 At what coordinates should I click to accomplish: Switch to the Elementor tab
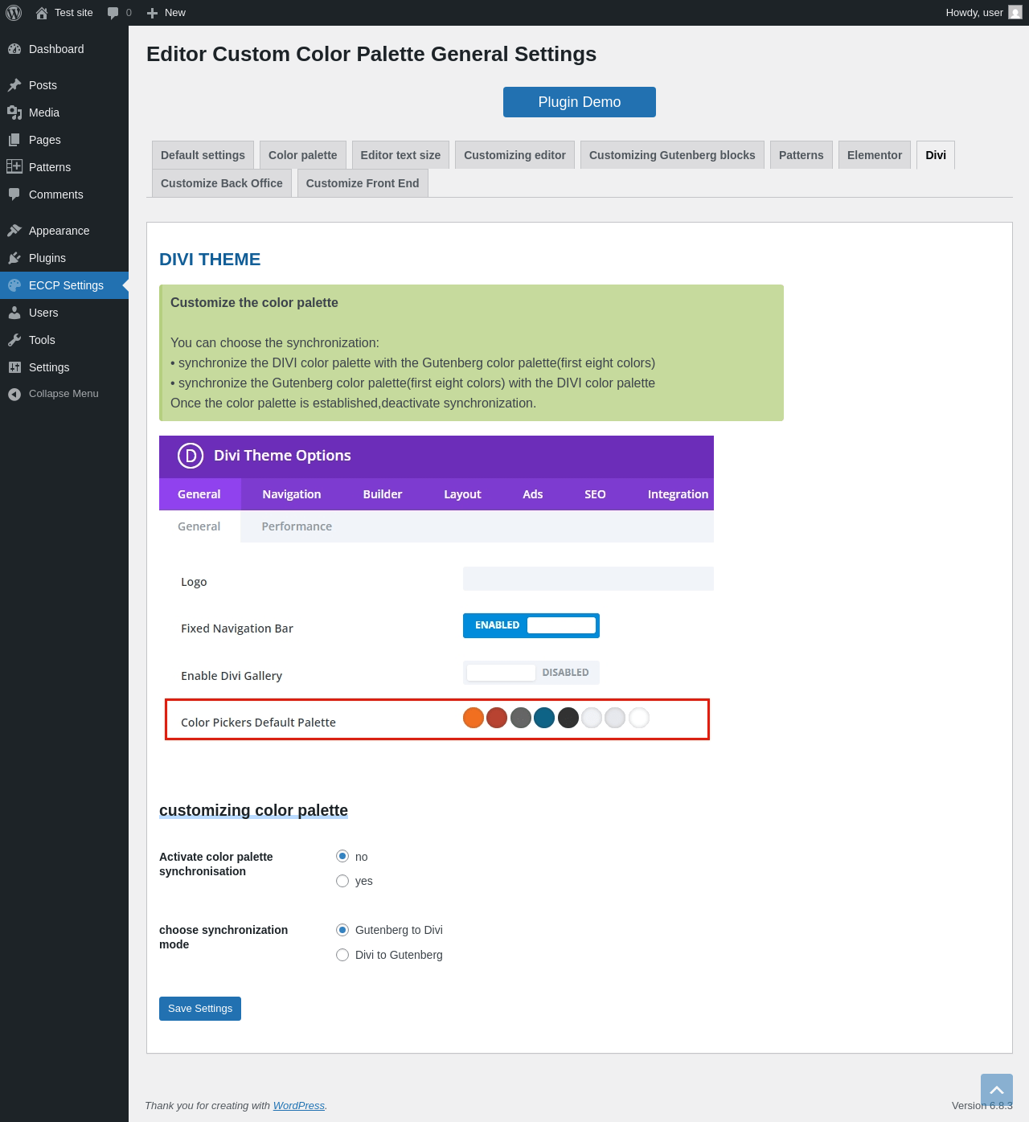pos(875,155)
